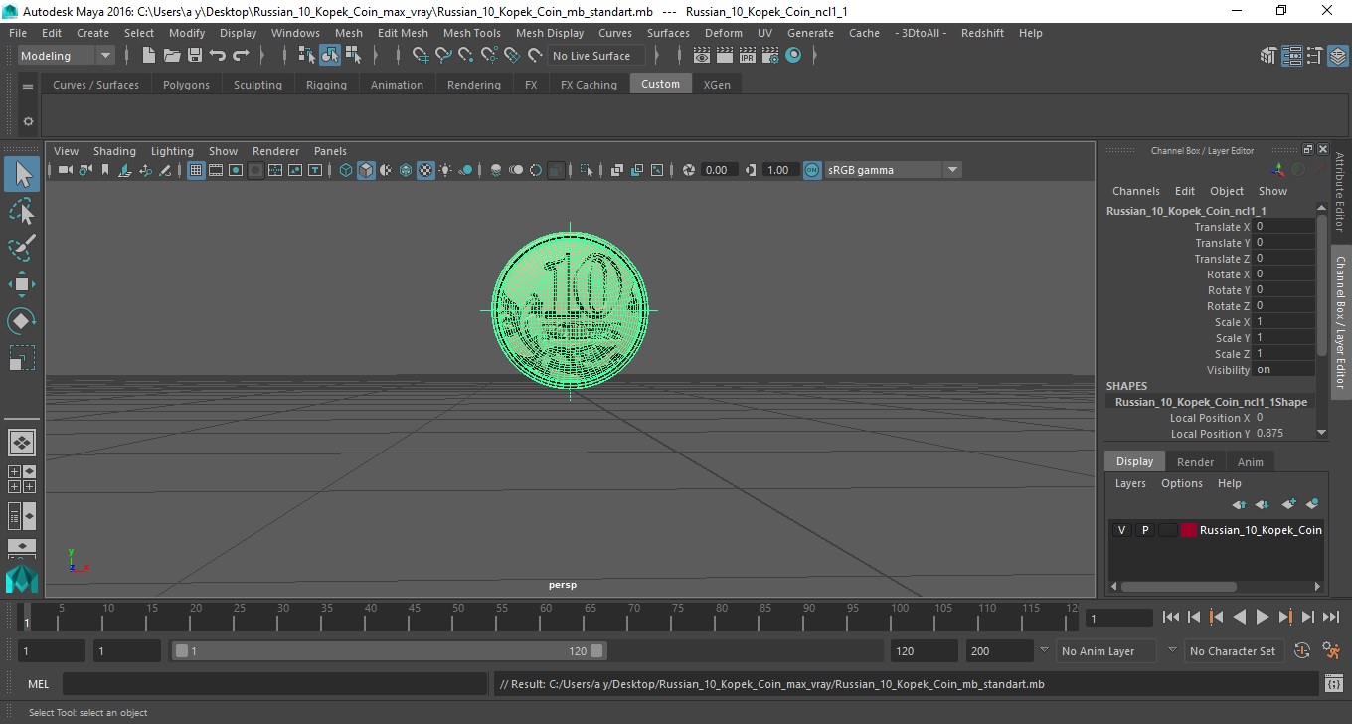Switch to single perspective view layout
Viewport: 1352px width, 724px height.
(x=22, y=443)
